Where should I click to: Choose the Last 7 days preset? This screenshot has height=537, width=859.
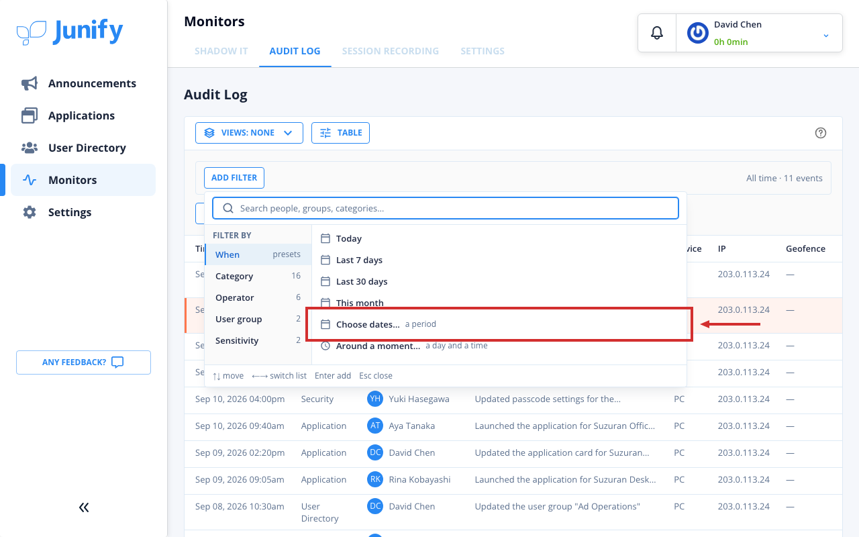coord(499,260)
